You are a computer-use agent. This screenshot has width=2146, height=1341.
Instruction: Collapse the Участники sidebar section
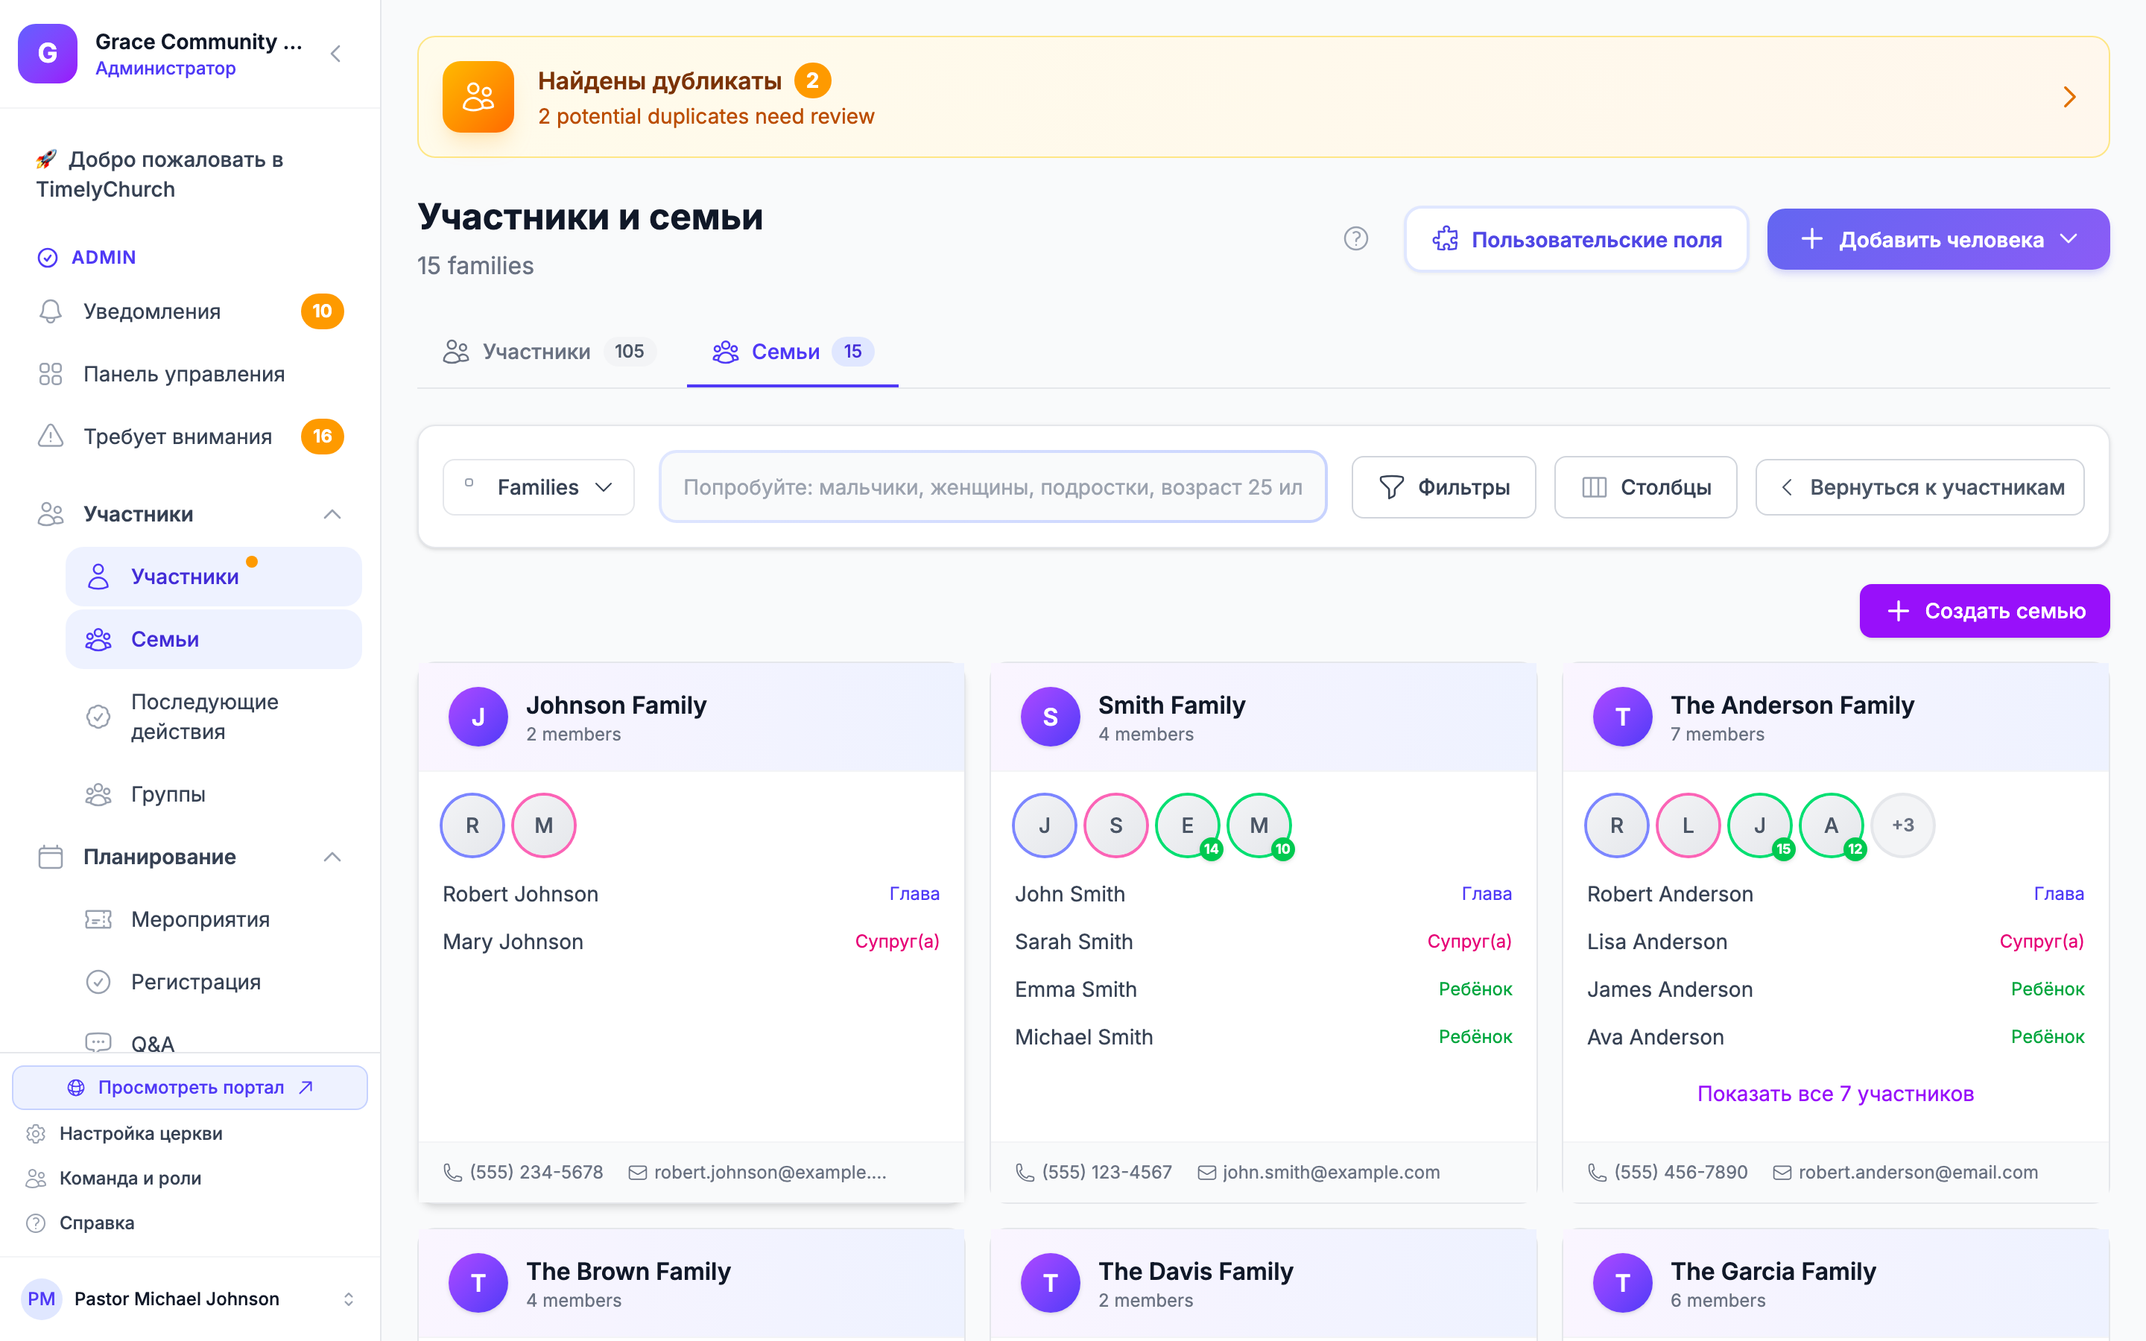click(332, 514)
